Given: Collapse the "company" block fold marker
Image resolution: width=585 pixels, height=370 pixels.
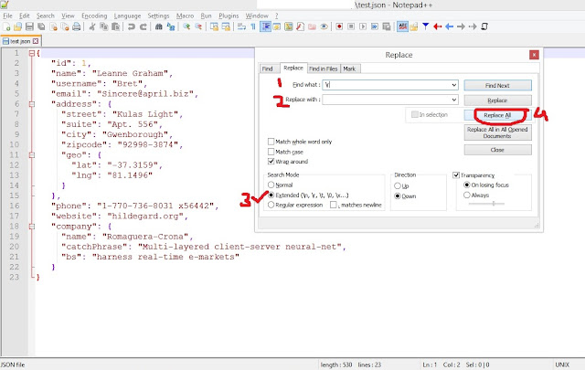Looking at the screenshot, I should [x=32, y=227].
